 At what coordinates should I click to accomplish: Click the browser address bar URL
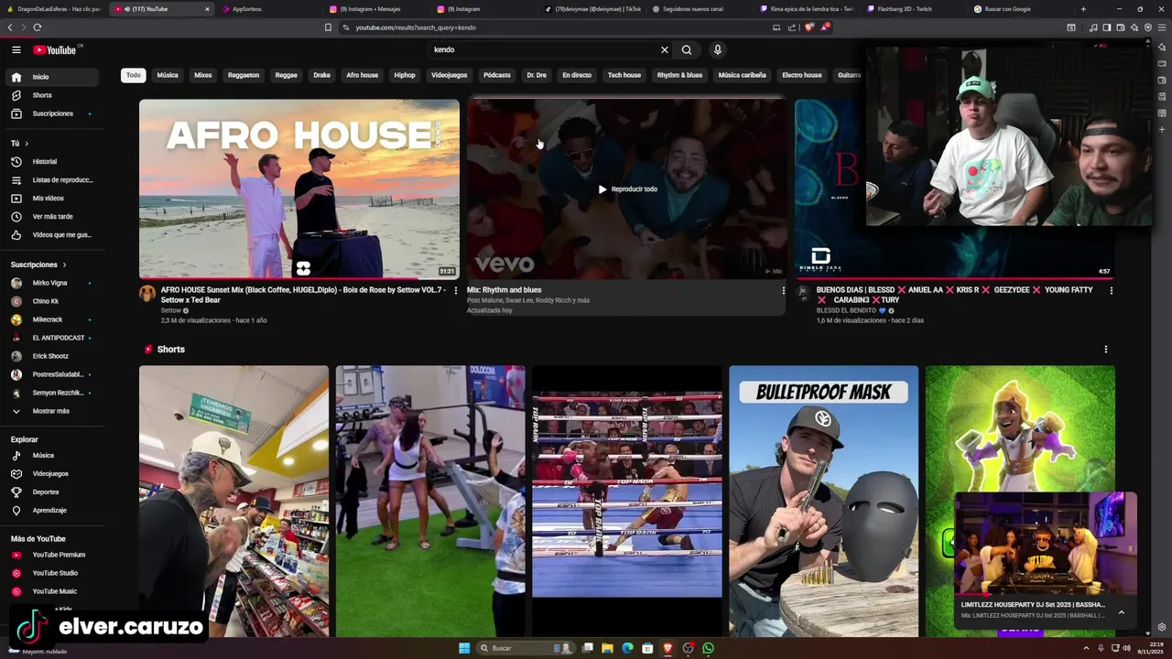416,27
